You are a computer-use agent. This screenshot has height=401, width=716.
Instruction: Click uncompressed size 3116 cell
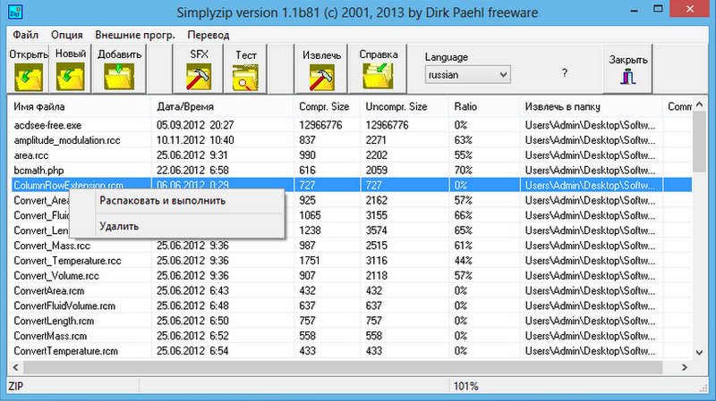[x=376, y=261]
